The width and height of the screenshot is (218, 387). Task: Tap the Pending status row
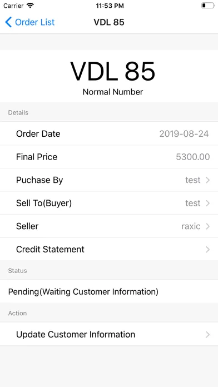(x=109, y=291)
